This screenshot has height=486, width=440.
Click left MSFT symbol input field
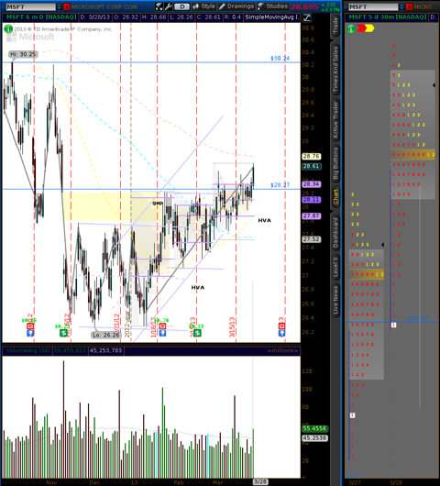click(x=31, y=6)
